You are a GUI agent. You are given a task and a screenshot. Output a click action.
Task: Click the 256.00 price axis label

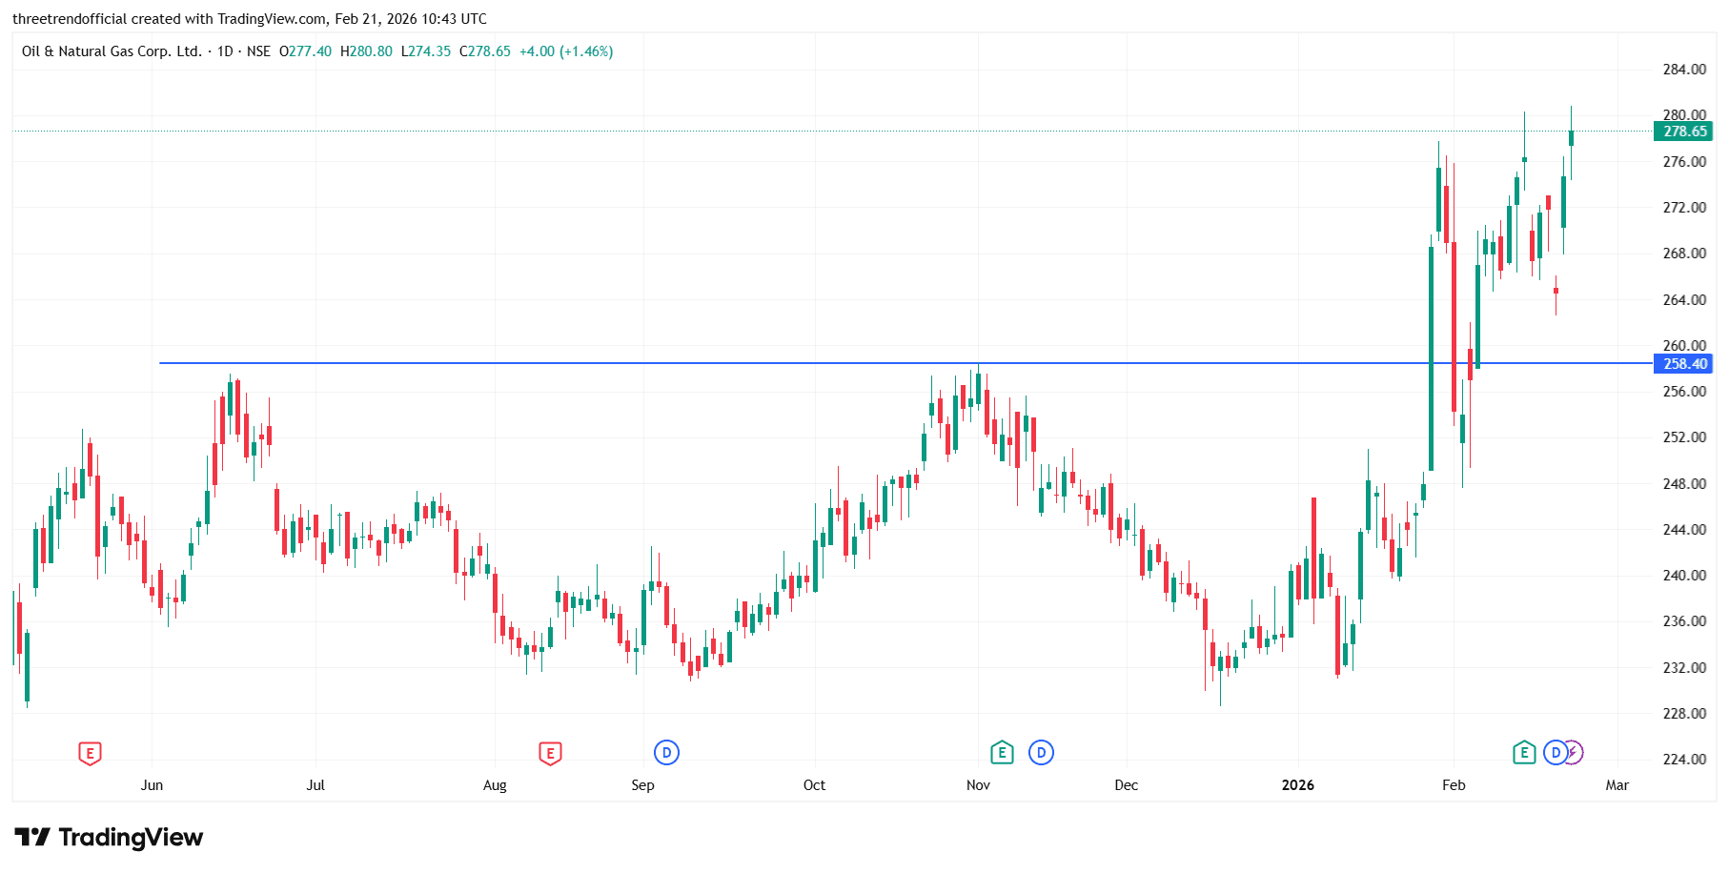click(1684, 392)
